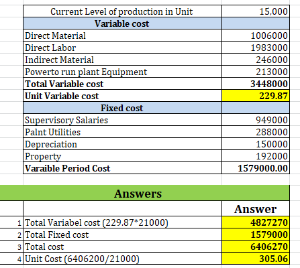Screen dimensions: 300x268
Task: Select the green 'Answers' banner cell
Action: coord(144,193)
